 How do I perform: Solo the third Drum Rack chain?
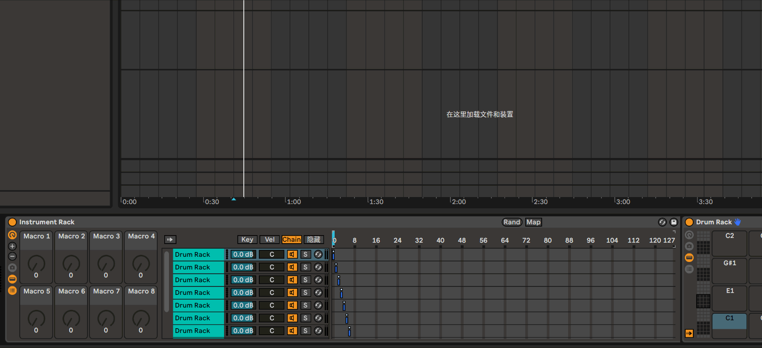pos(305,280)
